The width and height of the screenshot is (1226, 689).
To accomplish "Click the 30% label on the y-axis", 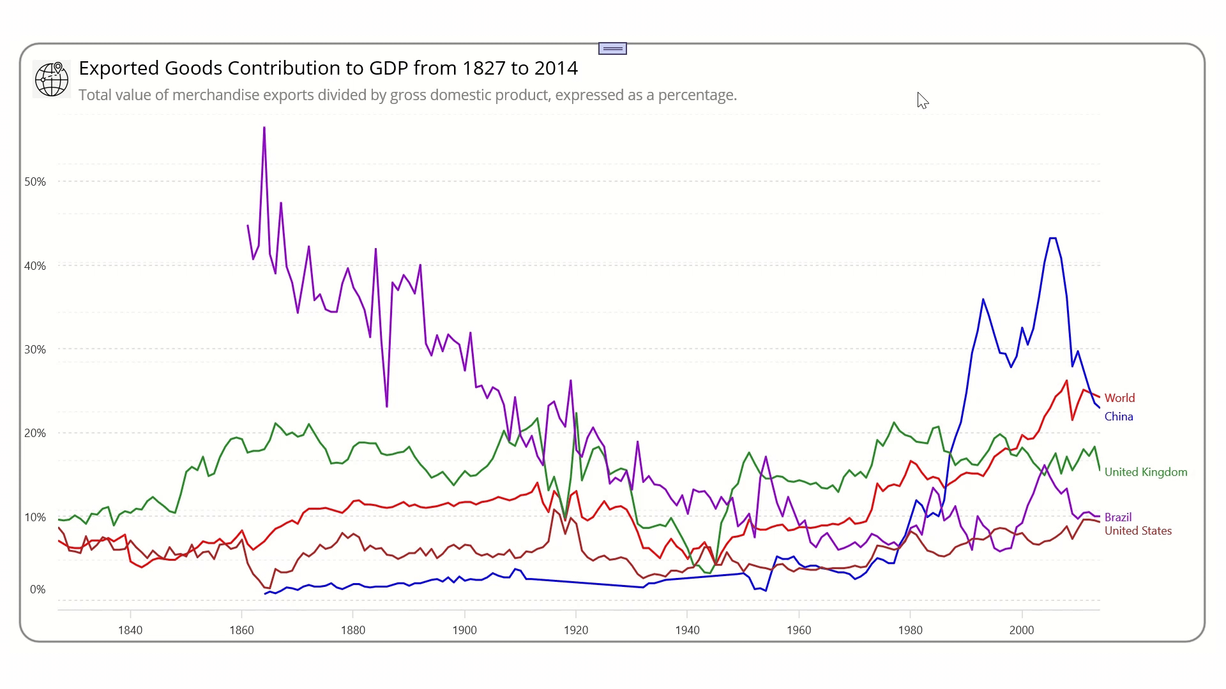I will pos(35,350).
